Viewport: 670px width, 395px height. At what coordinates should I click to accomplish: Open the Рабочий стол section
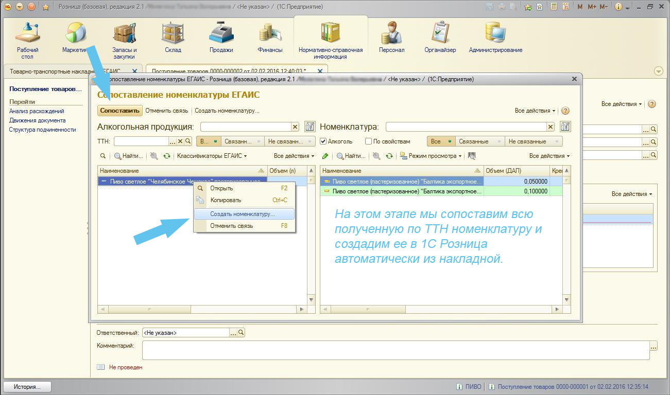click(27, 40)
